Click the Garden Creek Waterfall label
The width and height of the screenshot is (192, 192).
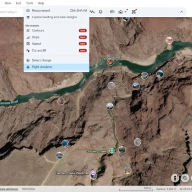[72, 173]
